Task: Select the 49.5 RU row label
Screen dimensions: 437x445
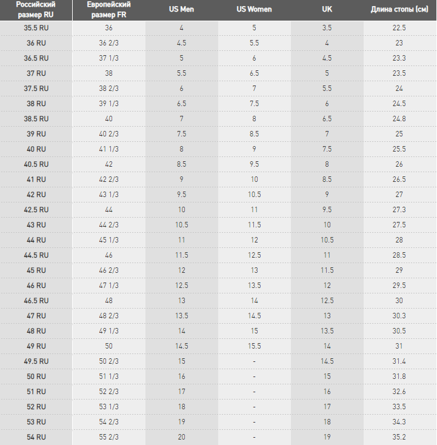Action: [x=36, y=361]
